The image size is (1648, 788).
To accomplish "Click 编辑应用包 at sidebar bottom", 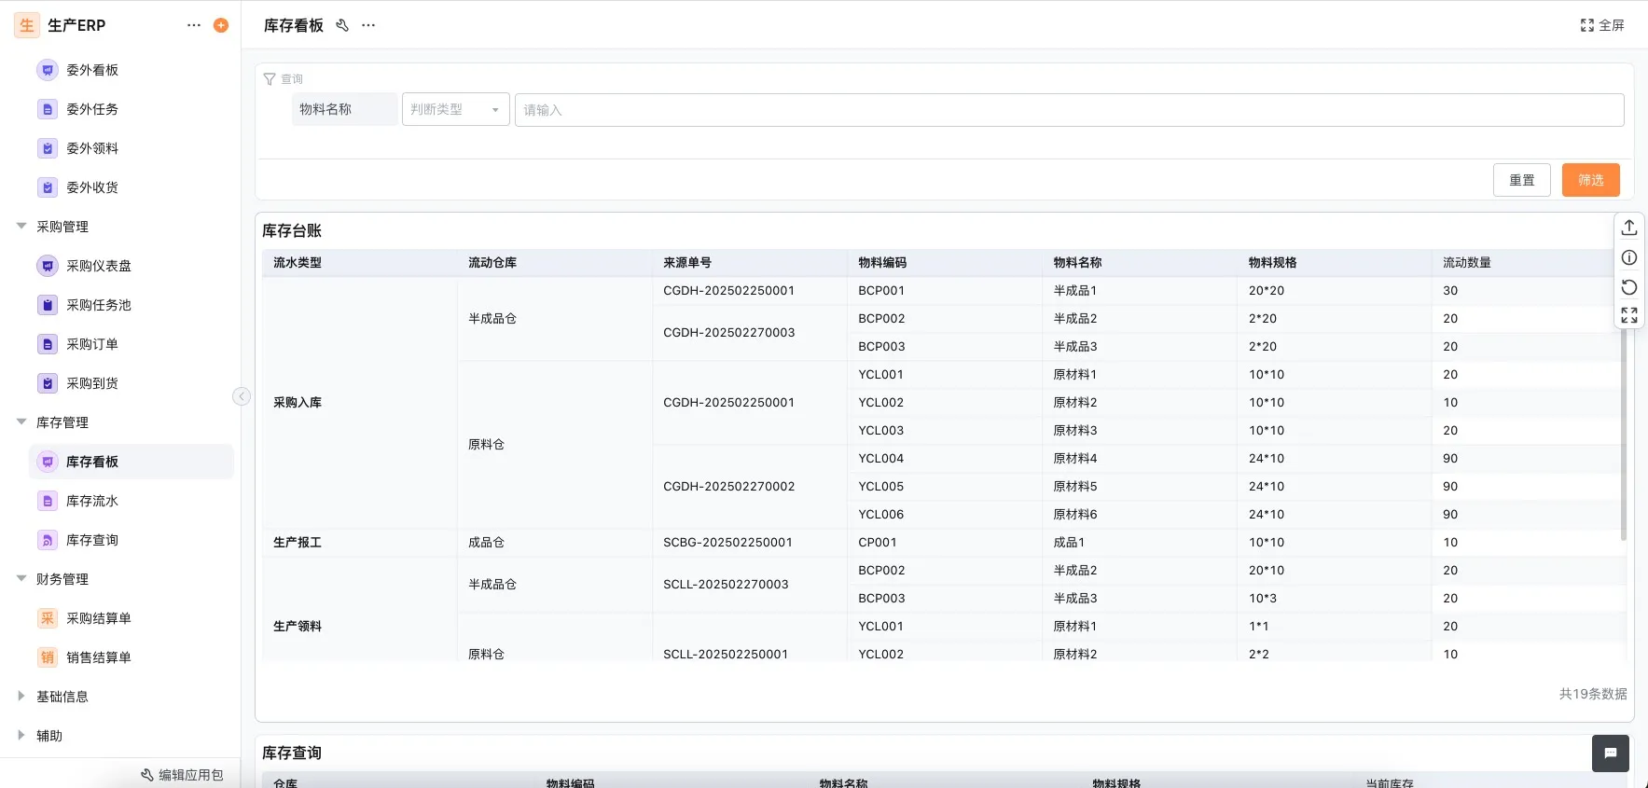I will (x=182, y=775).
